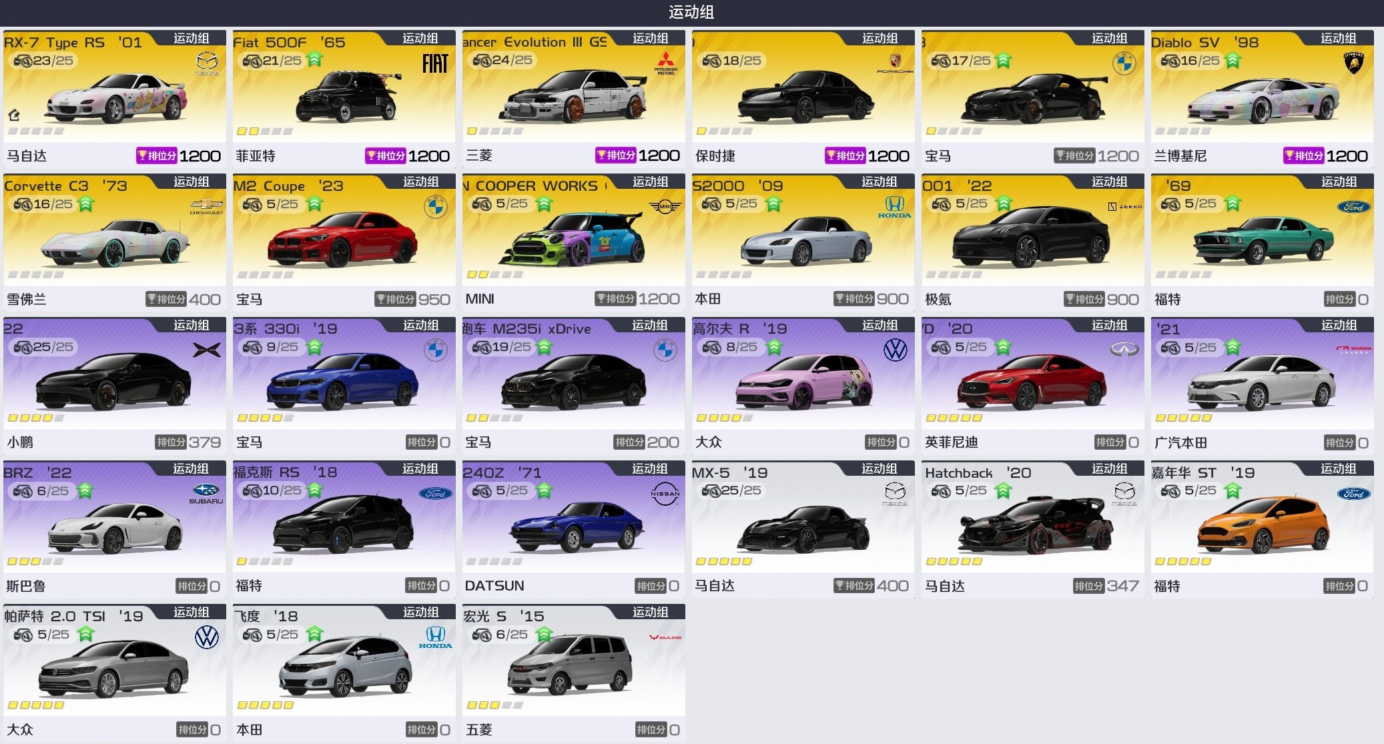
Task: Click the Subaru logo on BRZ card
Action: [206, 494]
